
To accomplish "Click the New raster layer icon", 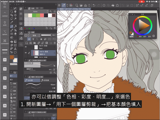I will tap(27, 43).
